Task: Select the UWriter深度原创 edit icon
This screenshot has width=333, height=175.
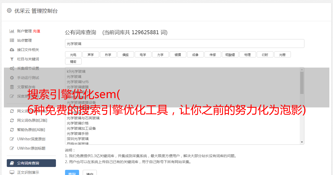Action: point(12,139)
